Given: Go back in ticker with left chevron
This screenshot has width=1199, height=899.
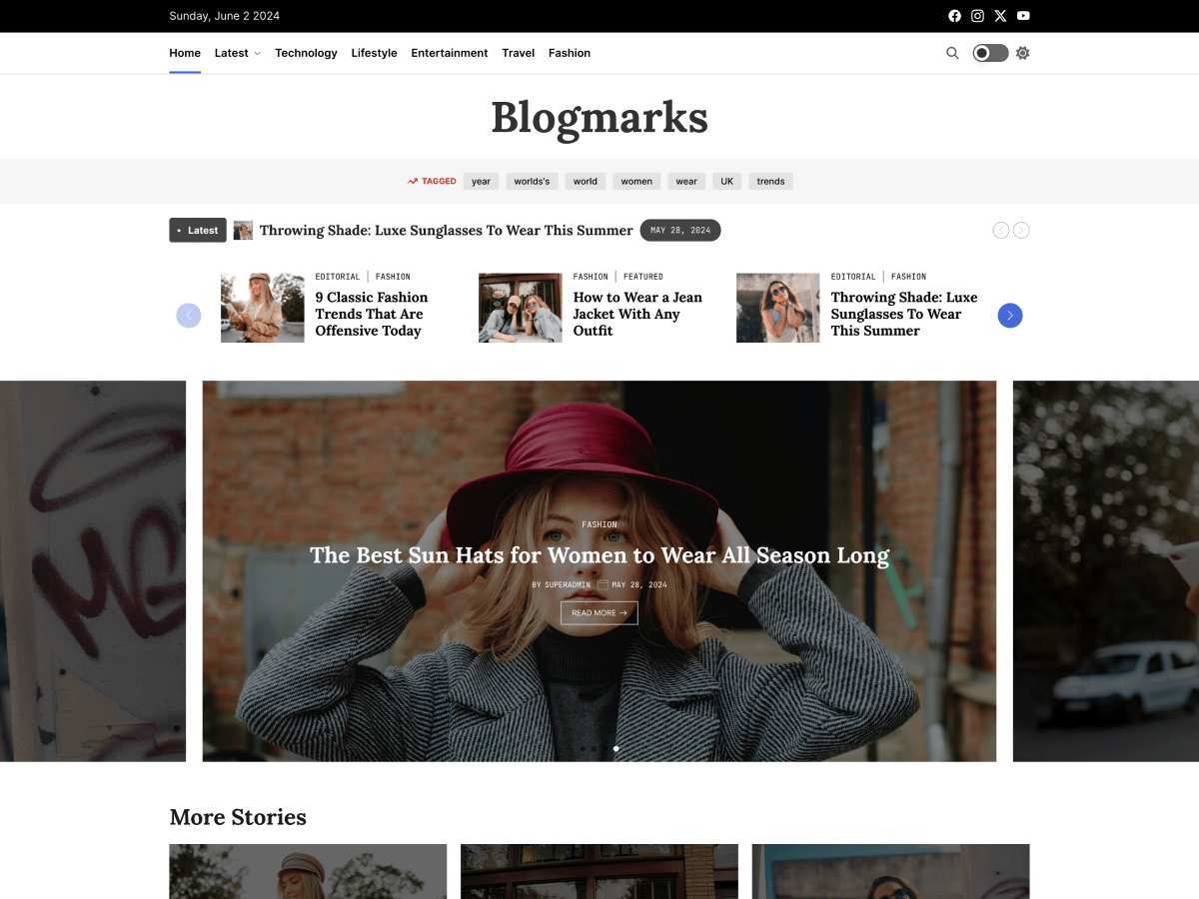Looking at the screenshot, I should (1000, 230).
